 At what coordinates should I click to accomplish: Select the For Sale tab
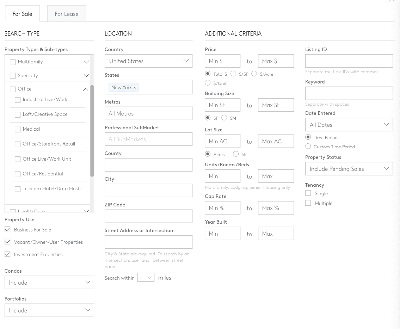click(x=22, y=14)
